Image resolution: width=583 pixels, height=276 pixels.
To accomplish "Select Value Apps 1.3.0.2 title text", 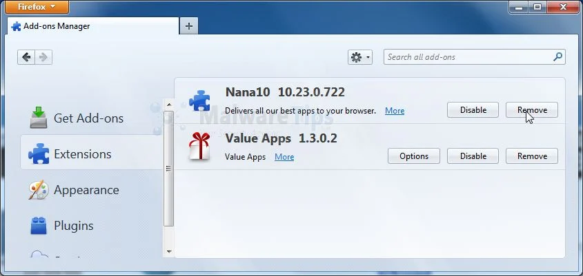I will [281, 138].
